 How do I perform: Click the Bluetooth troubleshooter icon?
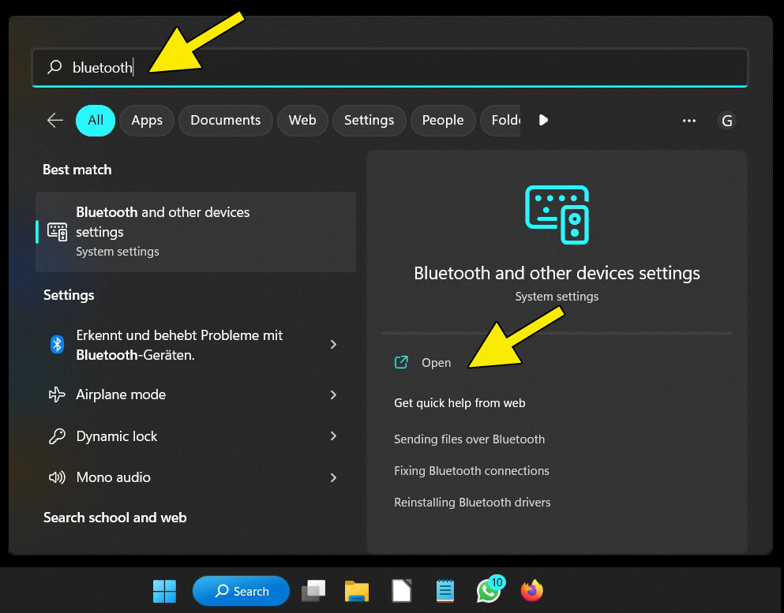(56, 345)
